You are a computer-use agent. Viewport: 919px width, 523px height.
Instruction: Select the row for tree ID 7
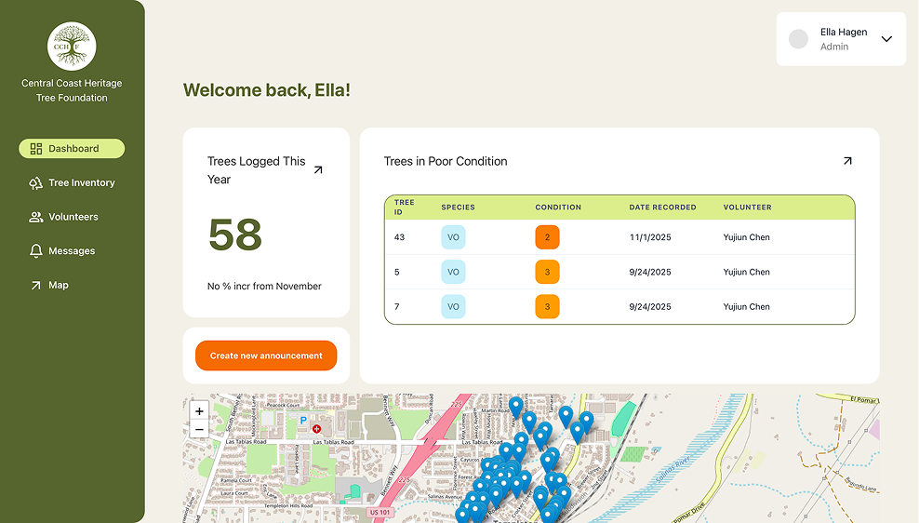pyautogui.click(x=619, y=307)
